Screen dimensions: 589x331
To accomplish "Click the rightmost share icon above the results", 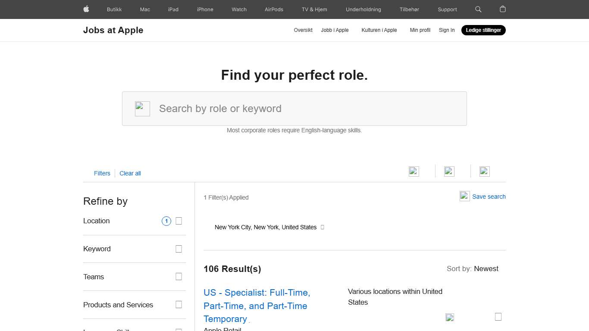I will click(484, 171).
